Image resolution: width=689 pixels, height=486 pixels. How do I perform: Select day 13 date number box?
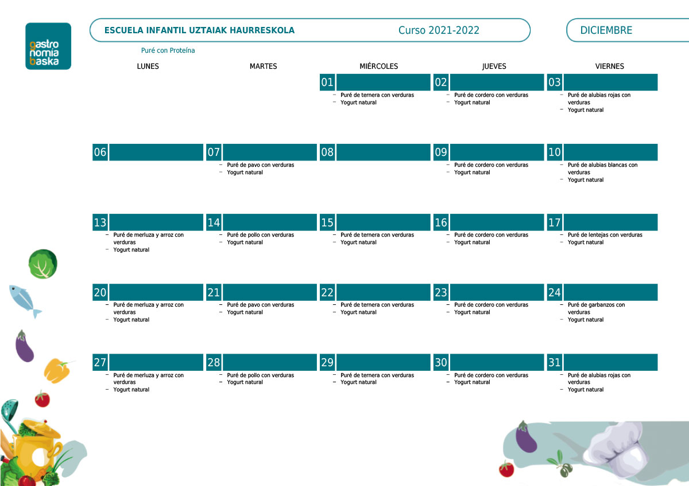pyautogui.click(x=100, y=222)
